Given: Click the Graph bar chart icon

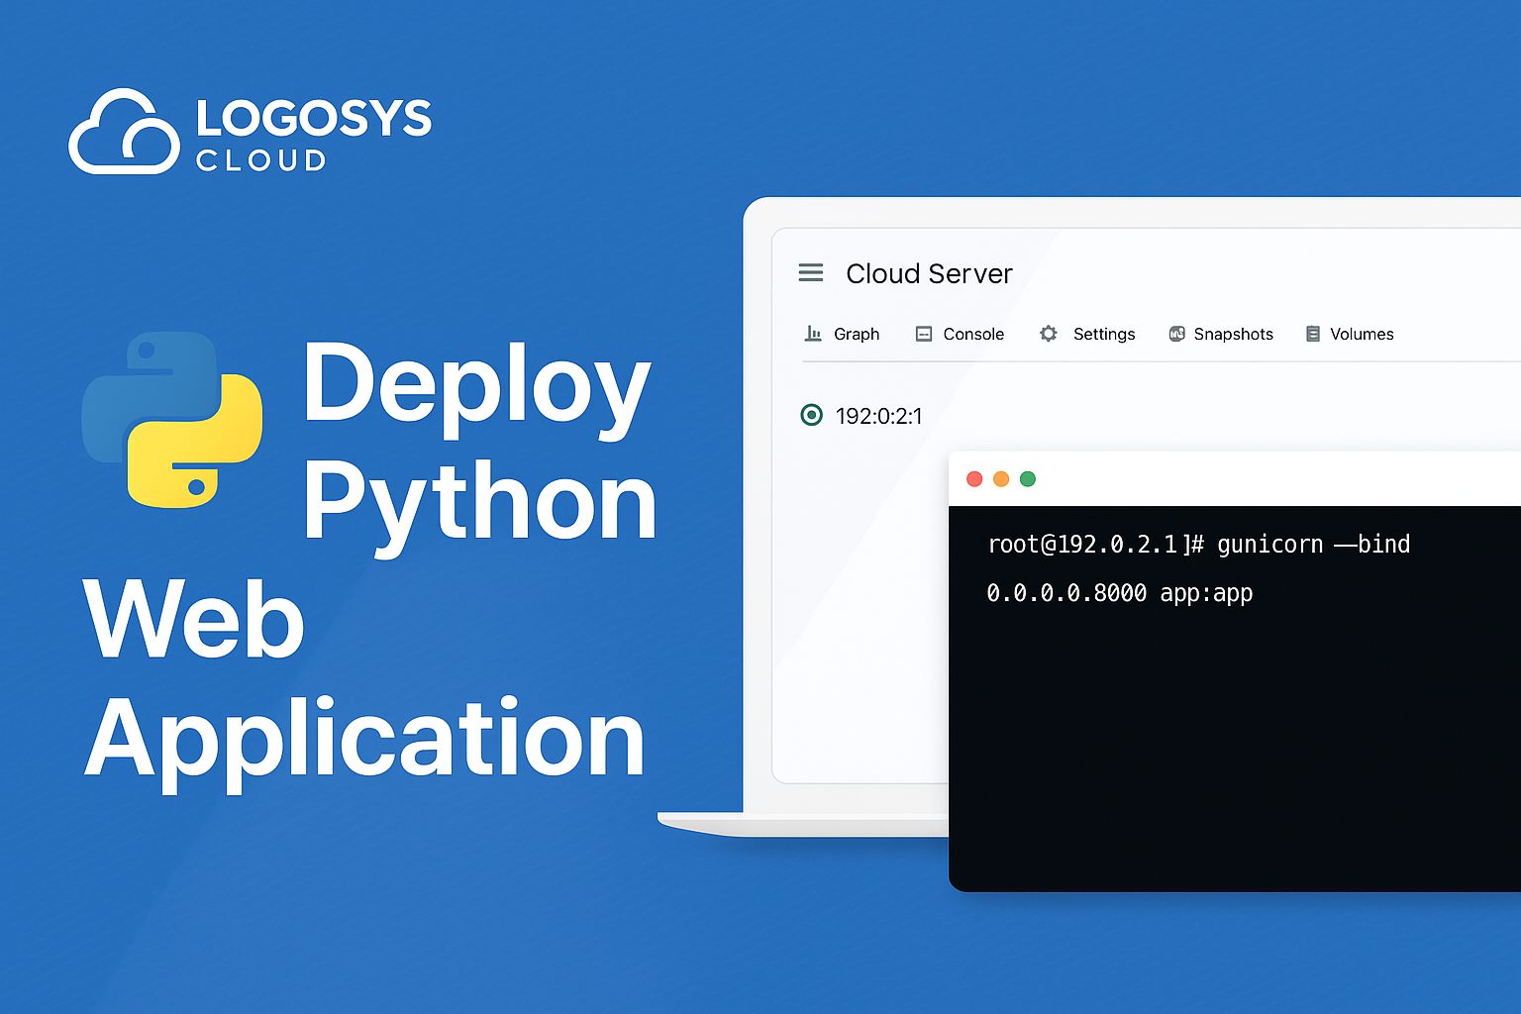Looking at the screenshot, I should point(813,334).
